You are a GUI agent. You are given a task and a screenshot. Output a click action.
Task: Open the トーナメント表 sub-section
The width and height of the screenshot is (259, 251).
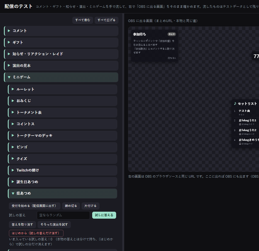coord(63,112)
